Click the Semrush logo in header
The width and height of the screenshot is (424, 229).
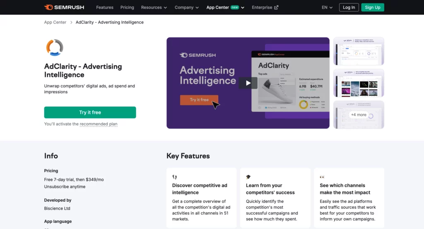pyautogui.click(x=64, y=7)
